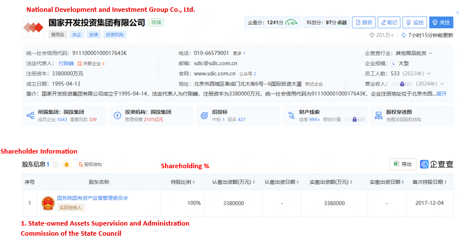Open the 报告 report button
Viewport: 463px width, 243px height.
click(x=363, y=22)
